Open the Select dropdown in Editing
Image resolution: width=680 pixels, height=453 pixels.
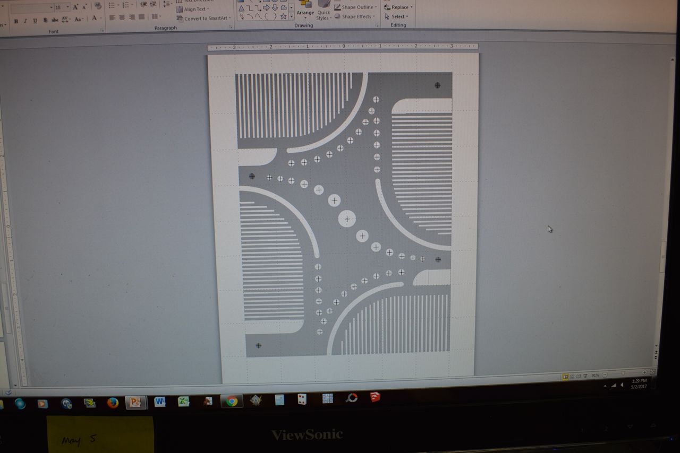pos(397,16)
